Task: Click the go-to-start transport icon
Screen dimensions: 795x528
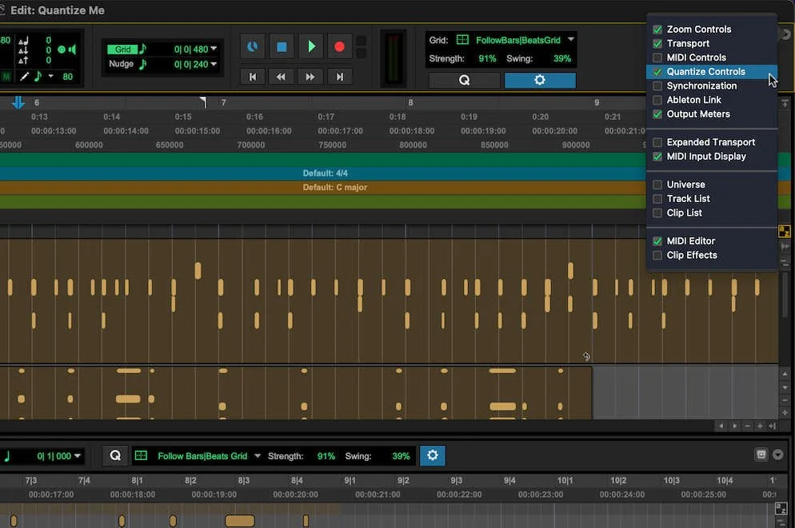Action: click(x=253, y=77)
